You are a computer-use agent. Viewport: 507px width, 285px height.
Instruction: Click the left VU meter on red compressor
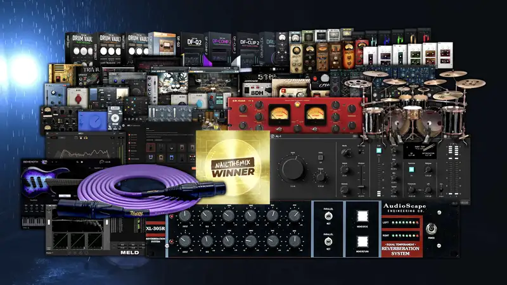(x=279, y=115)
